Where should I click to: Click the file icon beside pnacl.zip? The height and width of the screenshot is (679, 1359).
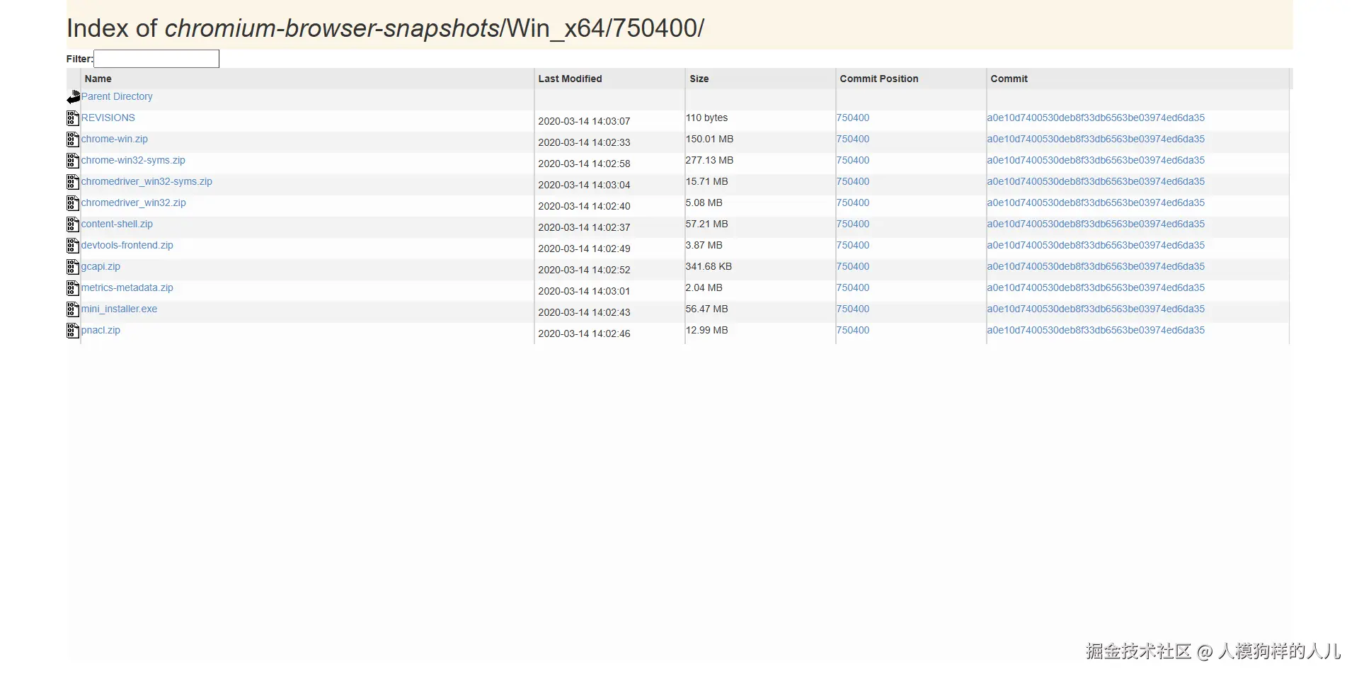72,331
